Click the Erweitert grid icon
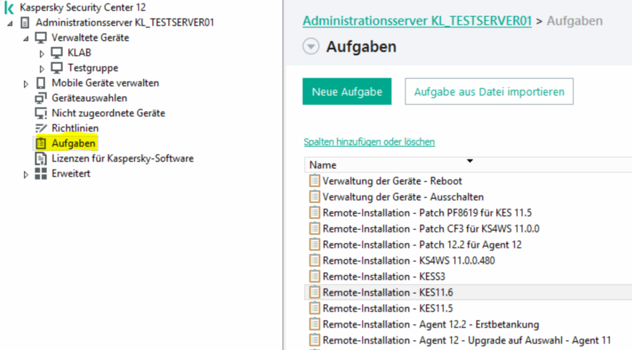The width and height of the screenshot is (632, 350). click(40, 174)
